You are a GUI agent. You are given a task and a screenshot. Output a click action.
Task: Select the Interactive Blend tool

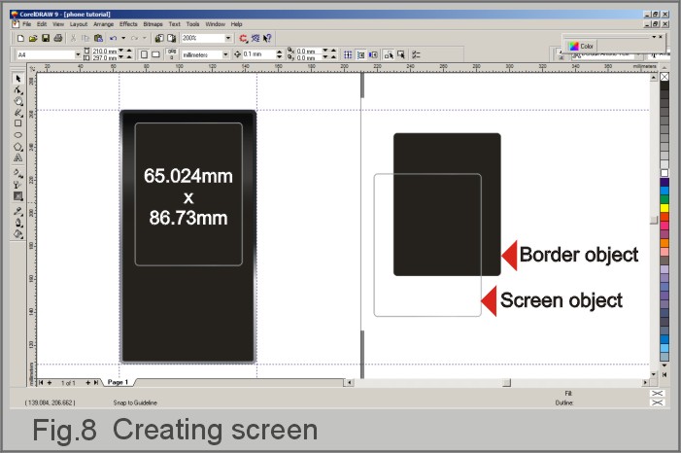[x=17, y=196]
